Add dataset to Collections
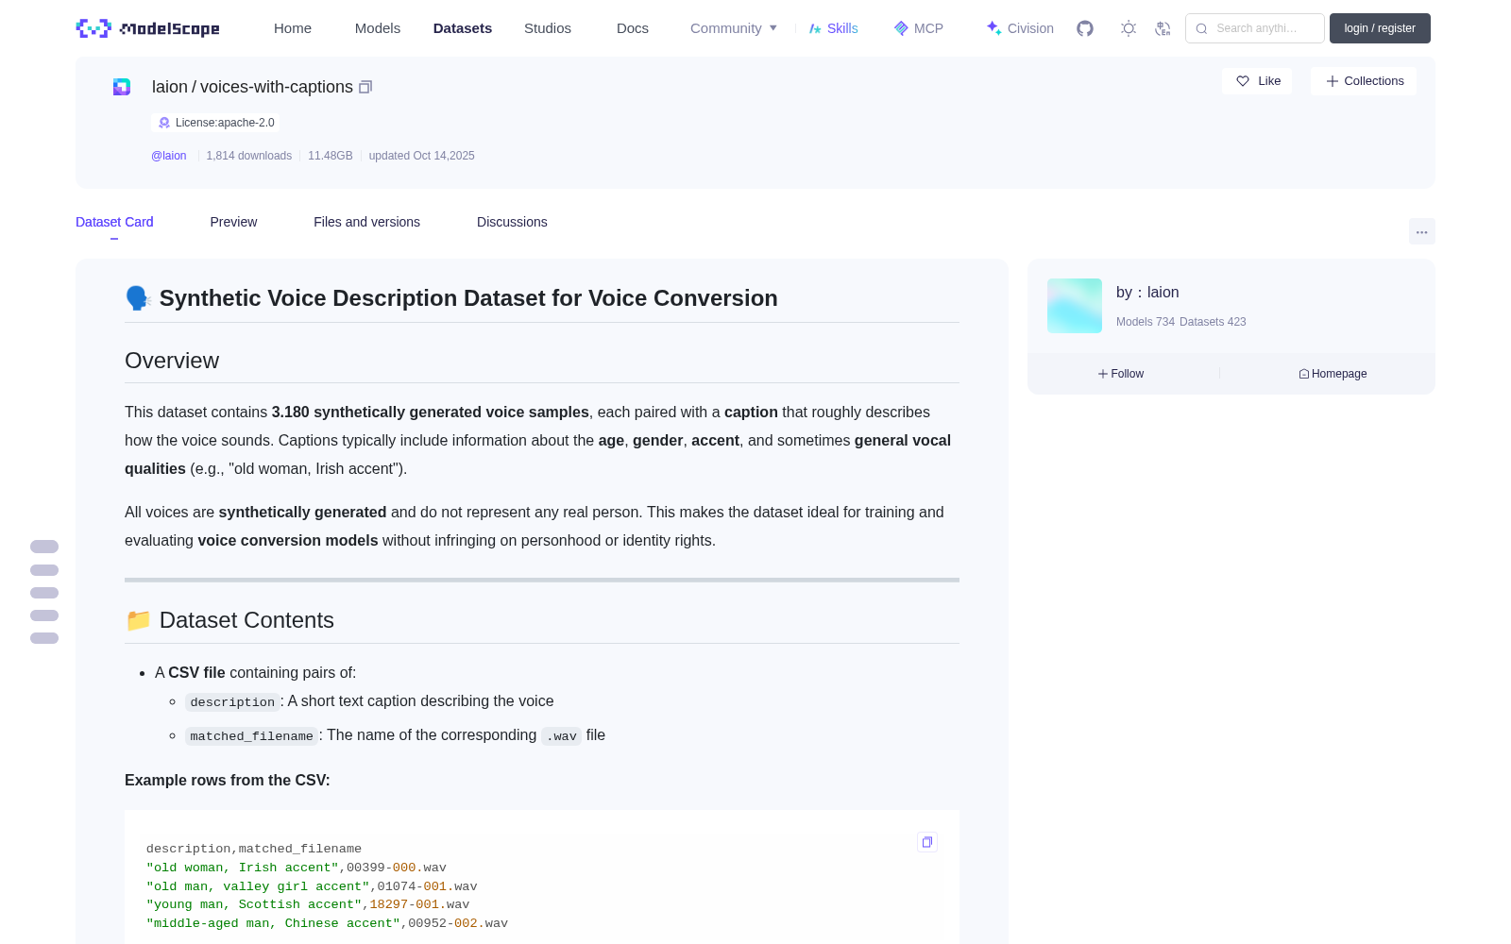Image resolution: width=1511 pixels, height=944 pixels. (1364, 81)
